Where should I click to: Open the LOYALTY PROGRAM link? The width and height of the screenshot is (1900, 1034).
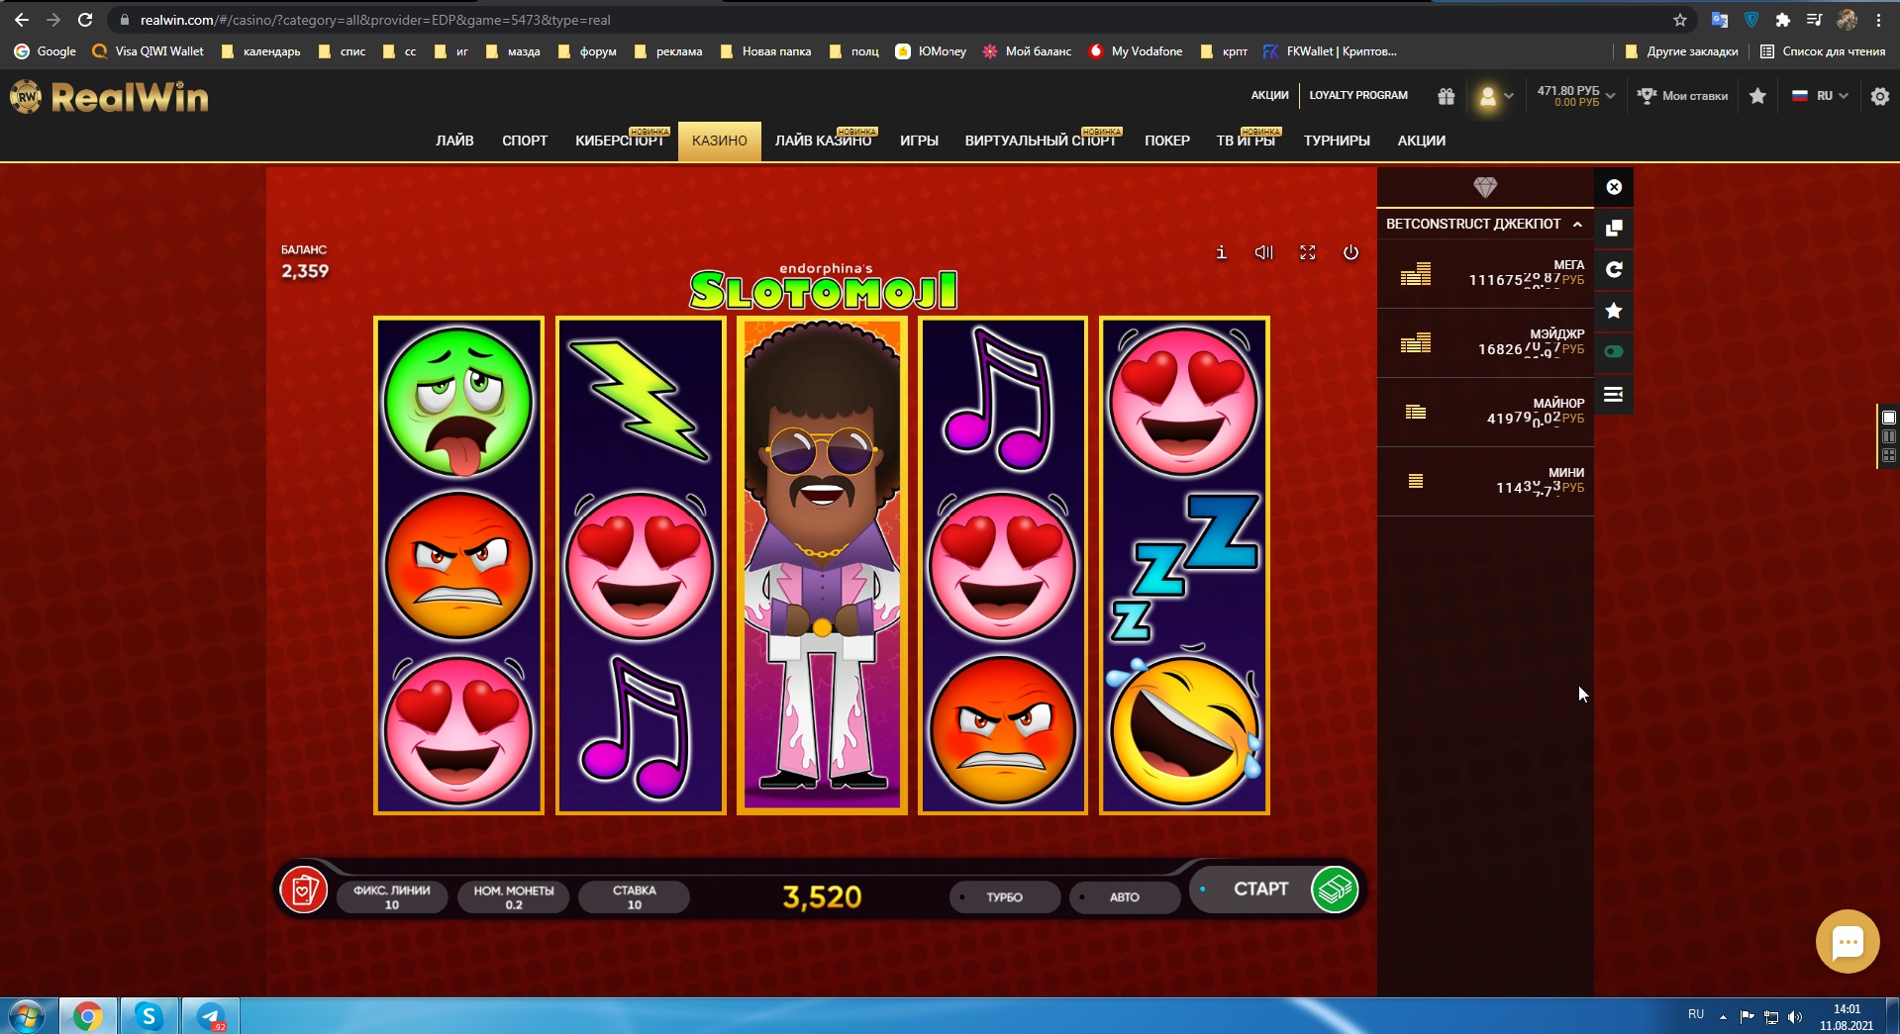click(1358, 96)
